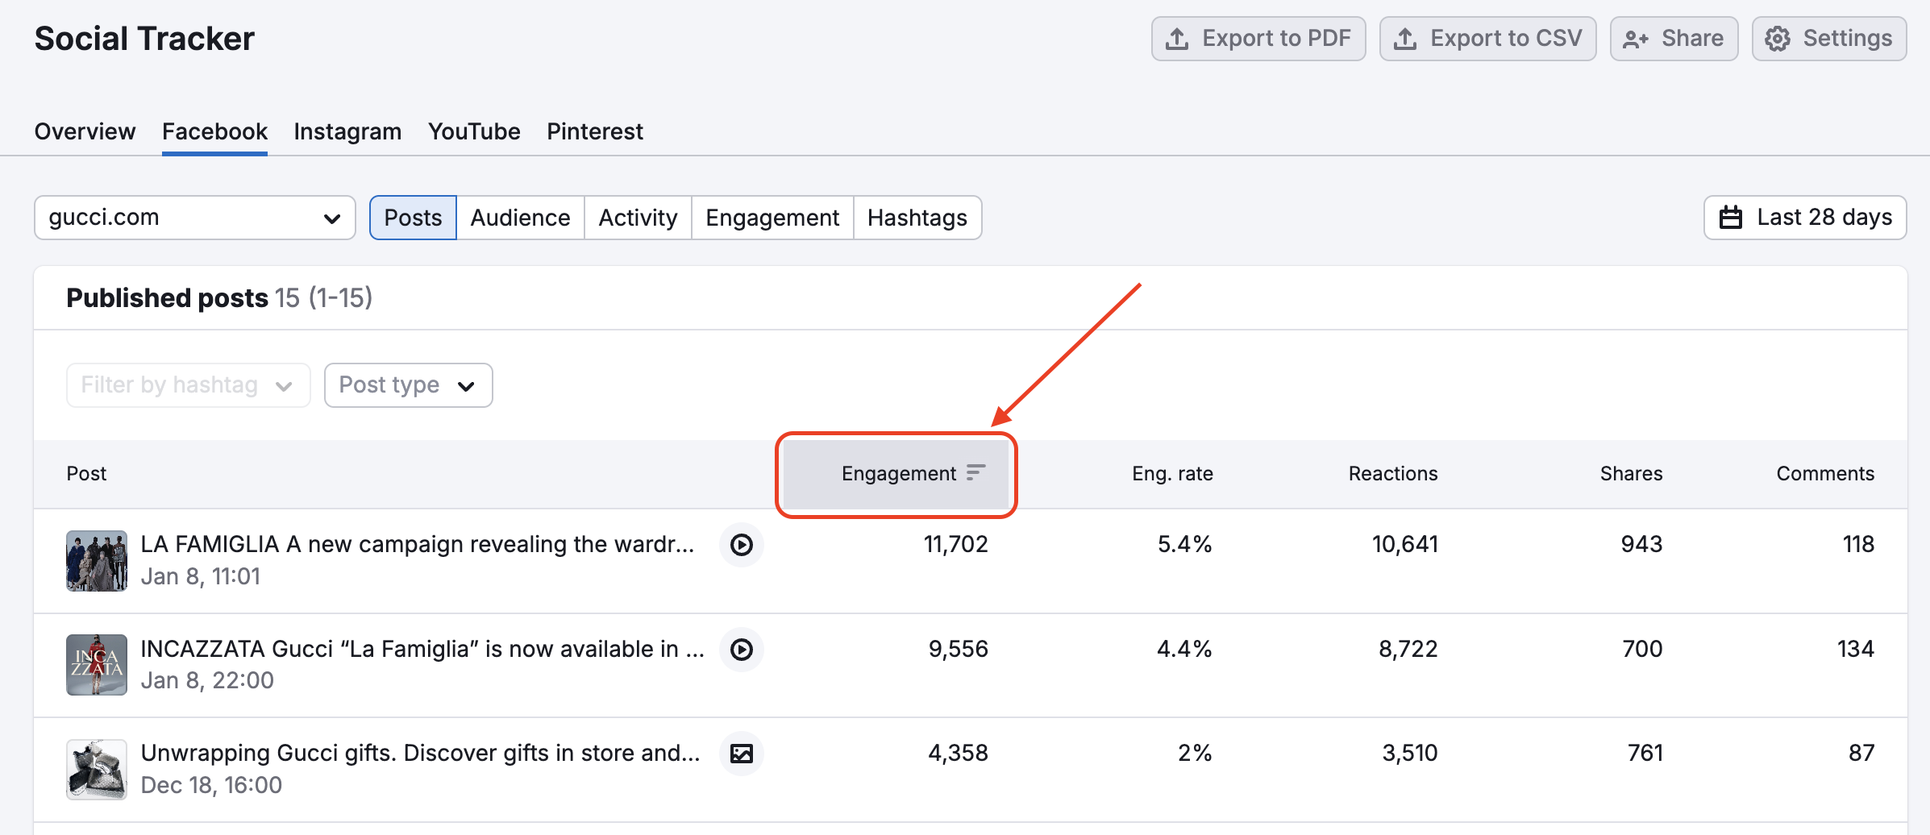
Task: Select the Export to PDF upload icon
Action: (1179, 37)
